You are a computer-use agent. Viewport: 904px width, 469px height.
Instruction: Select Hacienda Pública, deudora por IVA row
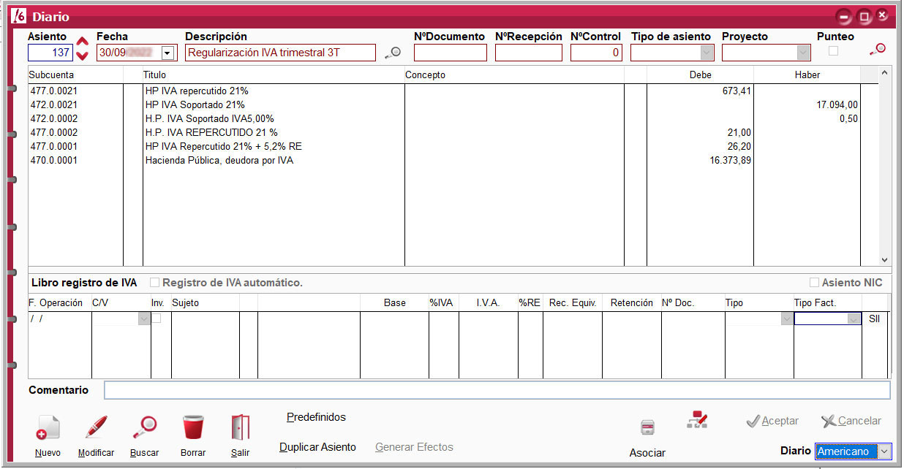point(444,161)
